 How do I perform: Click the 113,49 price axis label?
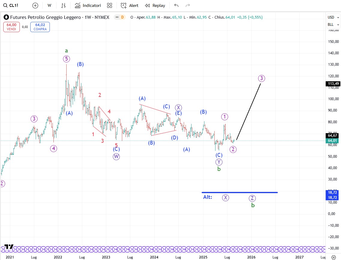click(x=333, y=84)
